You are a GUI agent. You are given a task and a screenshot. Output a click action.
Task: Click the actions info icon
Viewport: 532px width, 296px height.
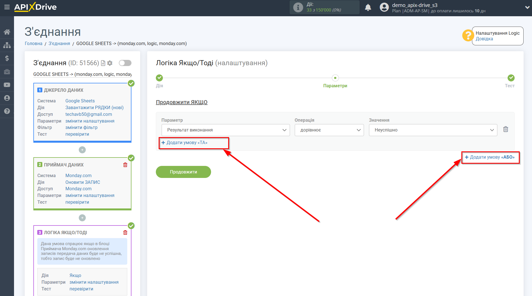point(298,7)
